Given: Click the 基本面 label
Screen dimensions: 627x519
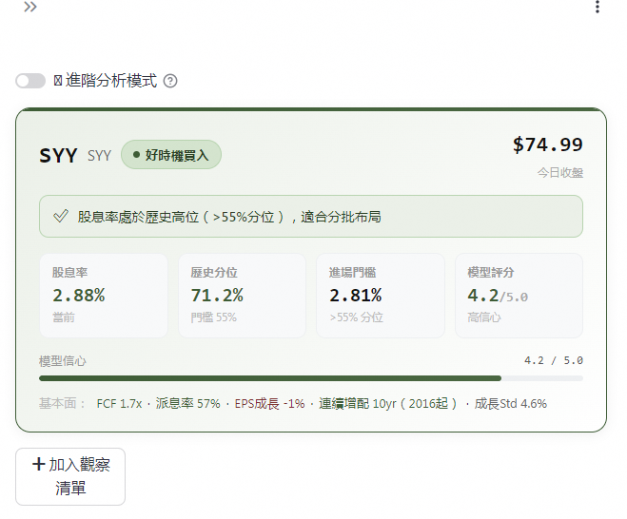Looking at the screenshot, I should pyautogui.click(x=63, y=404).
